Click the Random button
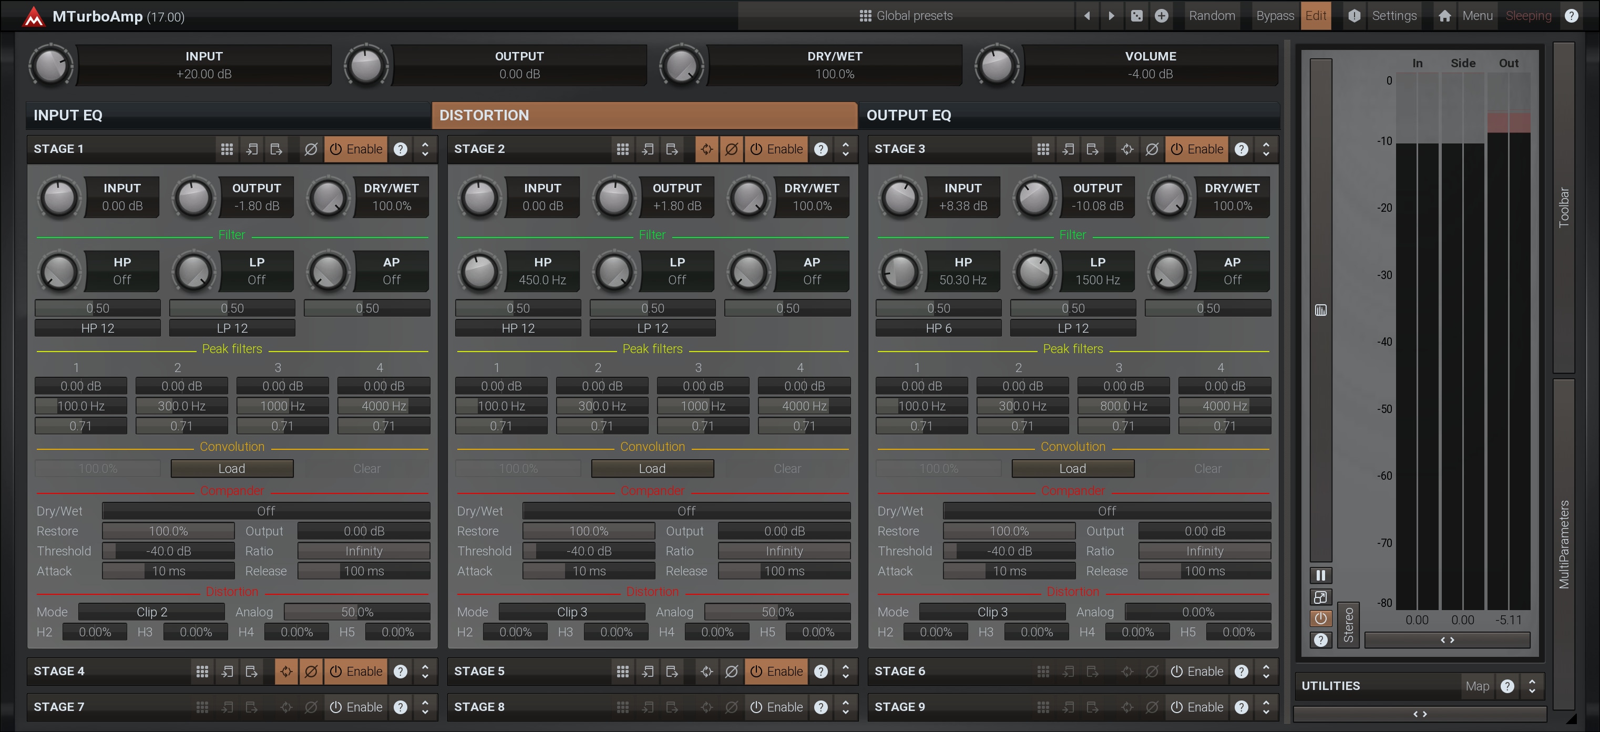1600x732 pixels. [x=1212, y=16]
